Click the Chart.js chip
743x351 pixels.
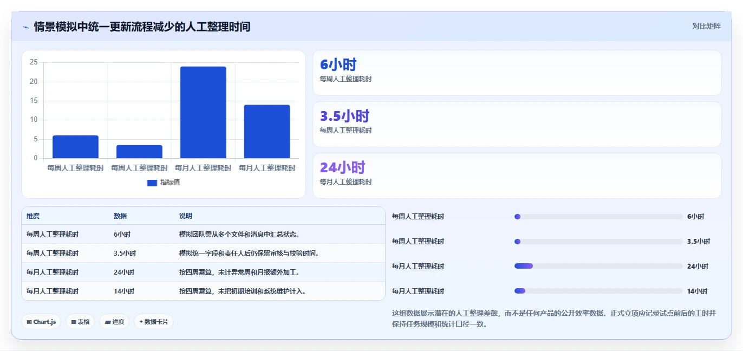42,322
